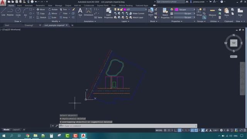The height and width of the screenshot is (139, 247).
Task: Insert a Table
Action: (x=98, y=17)
